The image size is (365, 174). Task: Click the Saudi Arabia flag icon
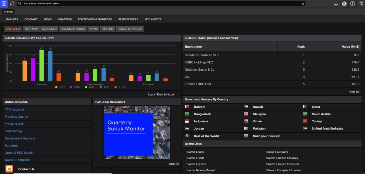[305, 114]
